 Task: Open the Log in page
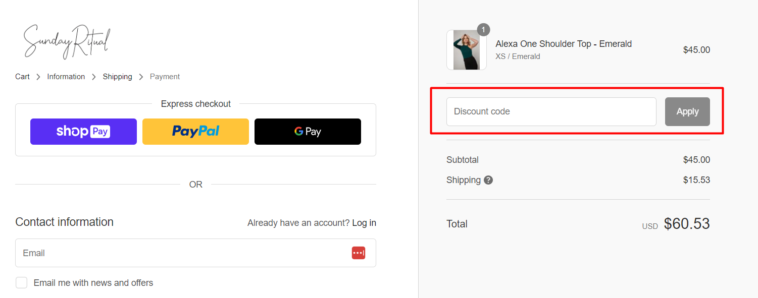pyautogui.click(x=364, y=222)
